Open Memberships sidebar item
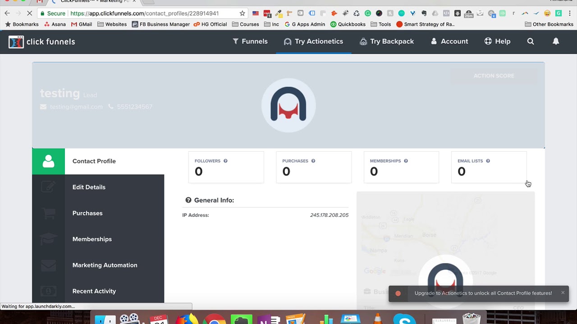This screenshot has width=577, height=324. (98, 239)
